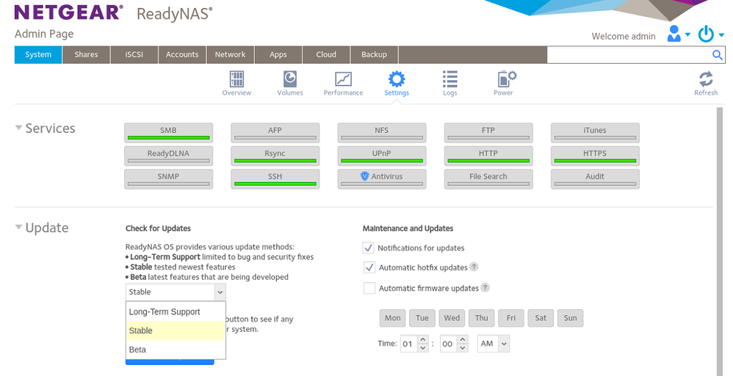The width and height of the screenshot is (733, 376).
Task: Switch to the System tab
Action: click(38, 55)
